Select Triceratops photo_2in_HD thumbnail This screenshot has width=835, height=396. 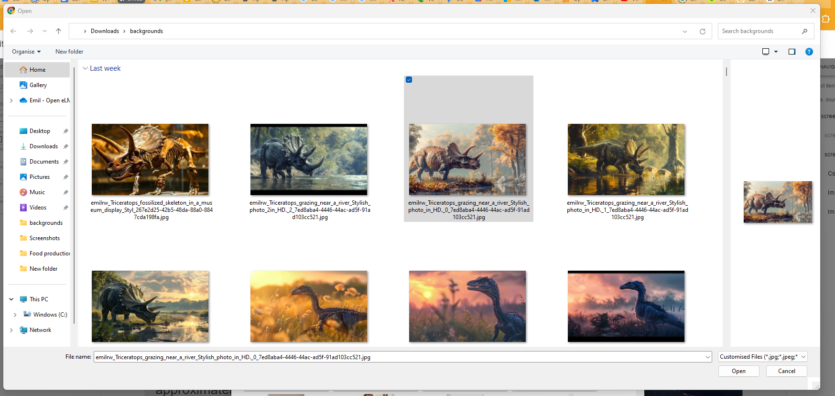click(309, 159)
